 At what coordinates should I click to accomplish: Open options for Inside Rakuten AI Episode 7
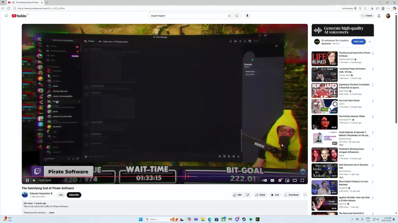point(373,133)
